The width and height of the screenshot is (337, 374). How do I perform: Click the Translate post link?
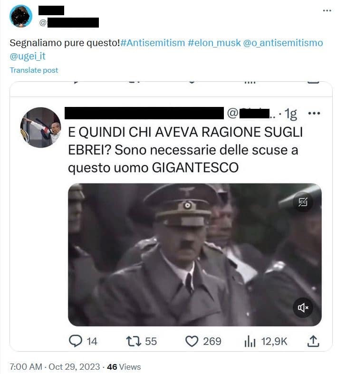[34, 70]
